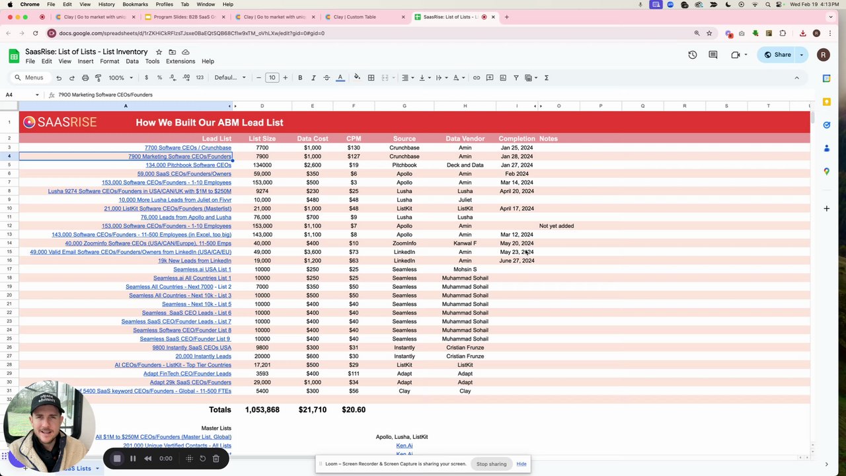Open the font family dropdown
The width and height of the screenshot is (846, 476).
click(x=230, y=78)
